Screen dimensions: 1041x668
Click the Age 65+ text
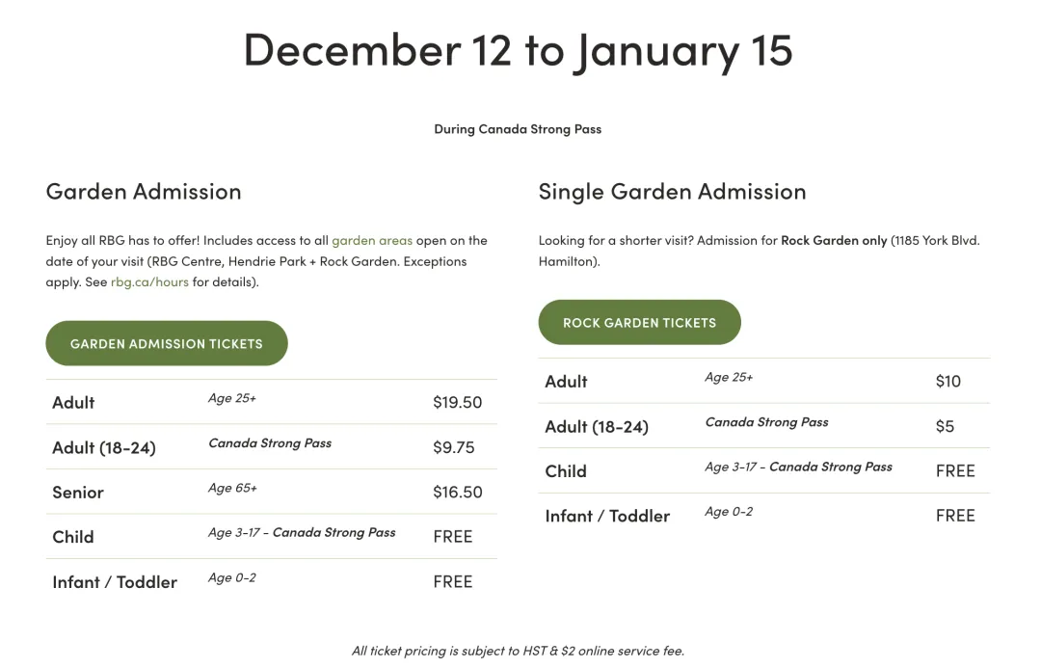coord(232,488)
